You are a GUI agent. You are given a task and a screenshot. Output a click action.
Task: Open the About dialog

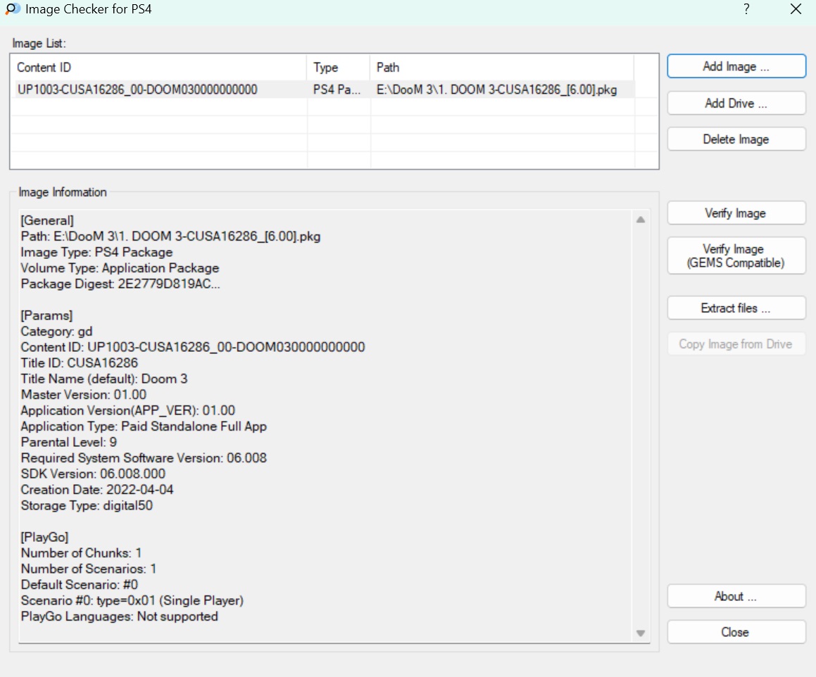click(736, 596)
